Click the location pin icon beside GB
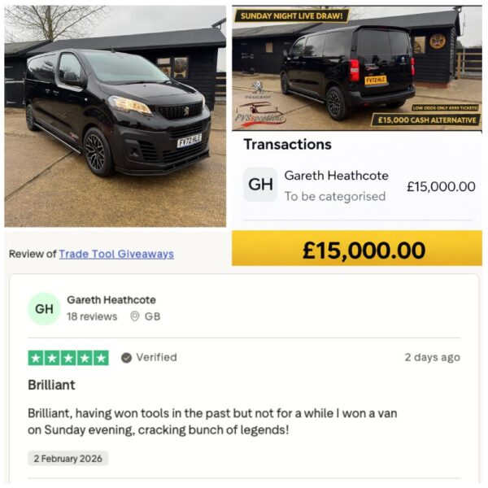Viewport: 488px width, 488px height. point(135,316)
